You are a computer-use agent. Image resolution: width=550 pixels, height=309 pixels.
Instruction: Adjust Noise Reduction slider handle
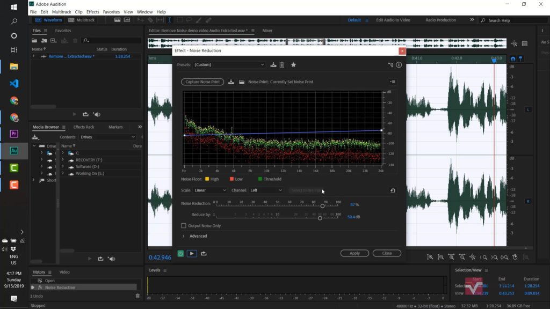point(322,206)
